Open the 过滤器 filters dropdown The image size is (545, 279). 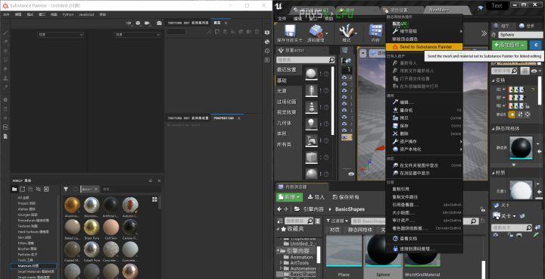pos(337,221)
